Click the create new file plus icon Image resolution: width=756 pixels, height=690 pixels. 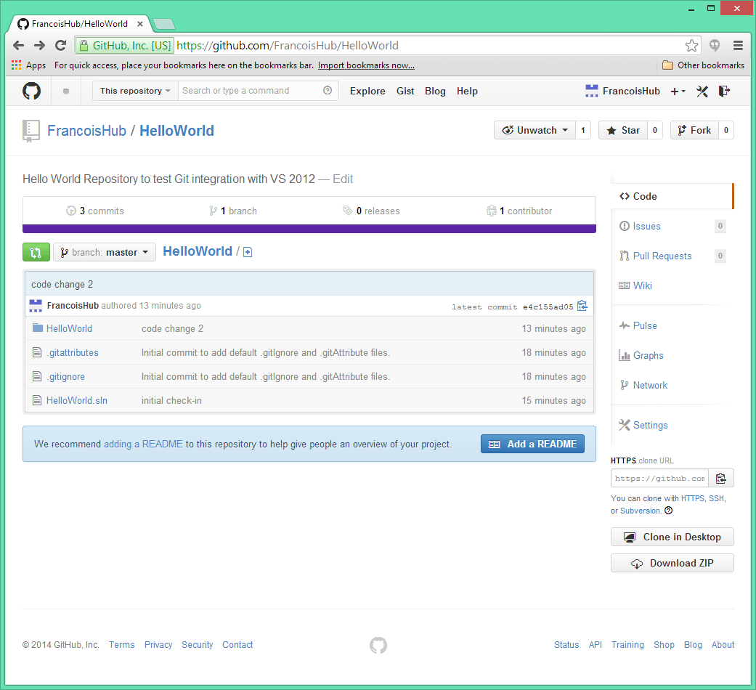[x=248, y=252]
